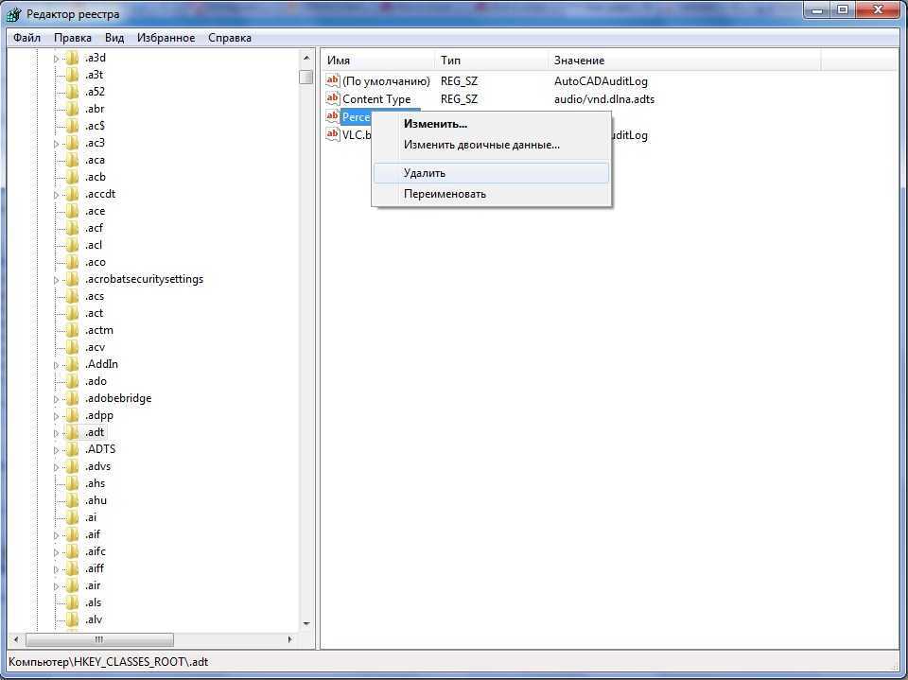This screenshot has width=908, height=680.
Task: Click the folder icon of .alv key
Action: tap(73, 619)
